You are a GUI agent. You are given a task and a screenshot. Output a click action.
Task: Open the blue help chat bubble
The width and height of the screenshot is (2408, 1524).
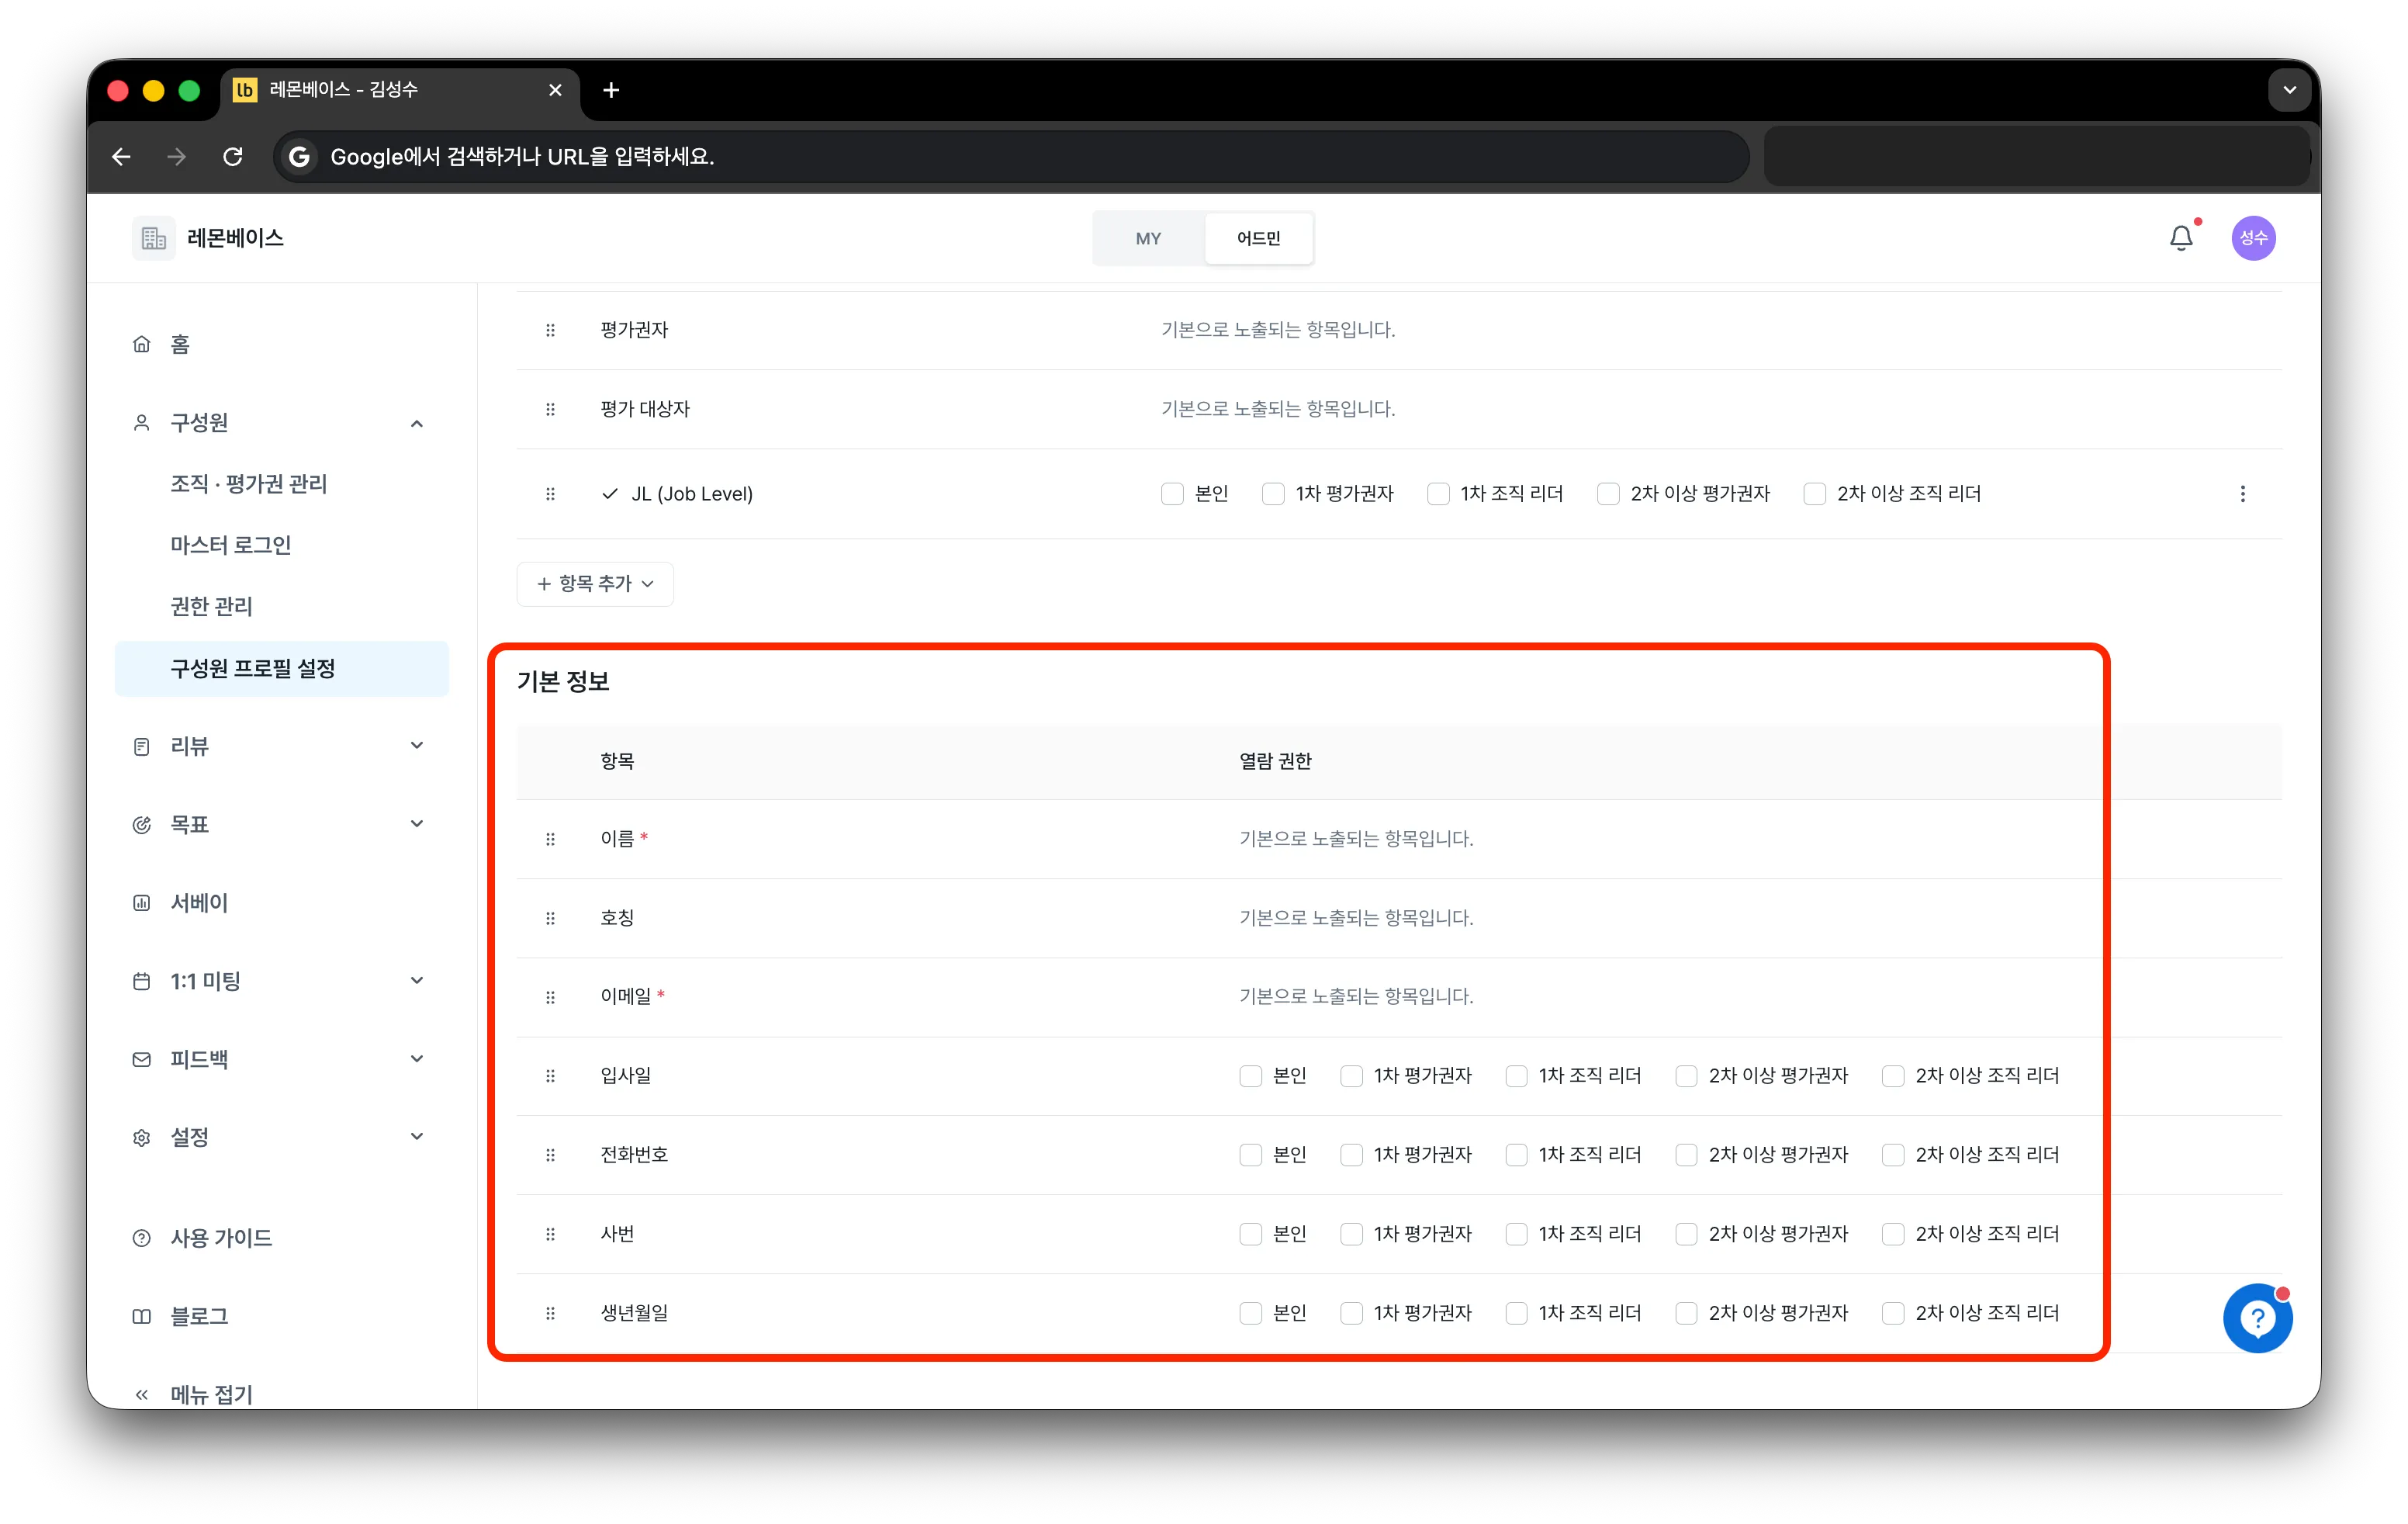[x=2257, y=1318]
